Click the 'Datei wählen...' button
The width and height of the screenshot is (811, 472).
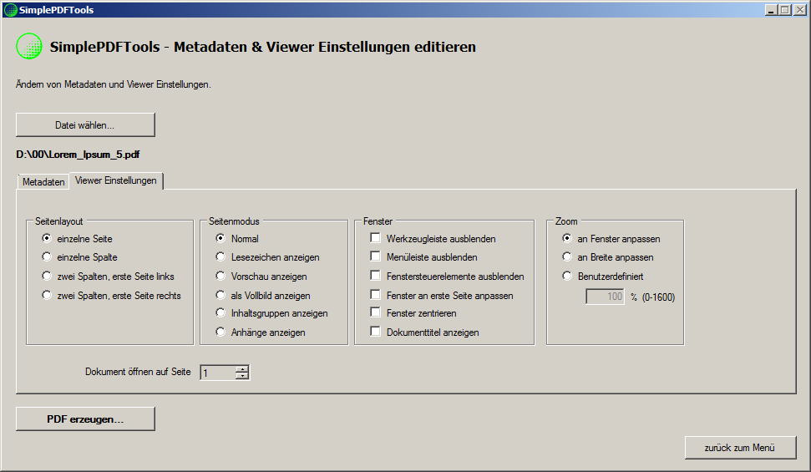pyautogui.click(x=85, y=124)
